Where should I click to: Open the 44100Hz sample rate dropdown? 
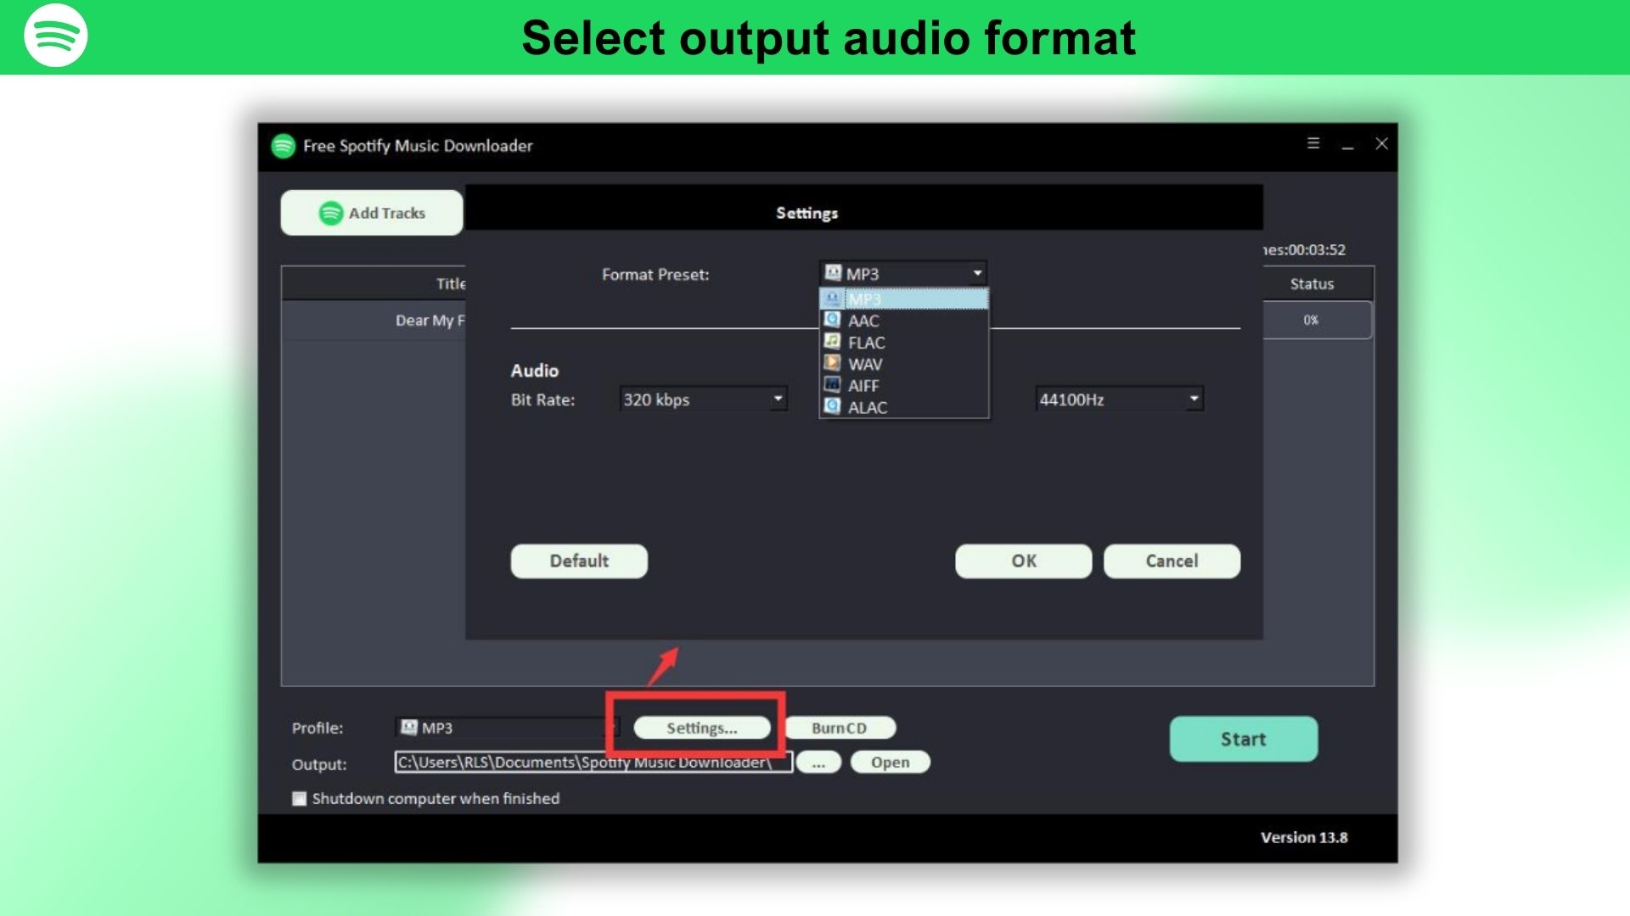pyautogui.click(x=1194, y=399)
